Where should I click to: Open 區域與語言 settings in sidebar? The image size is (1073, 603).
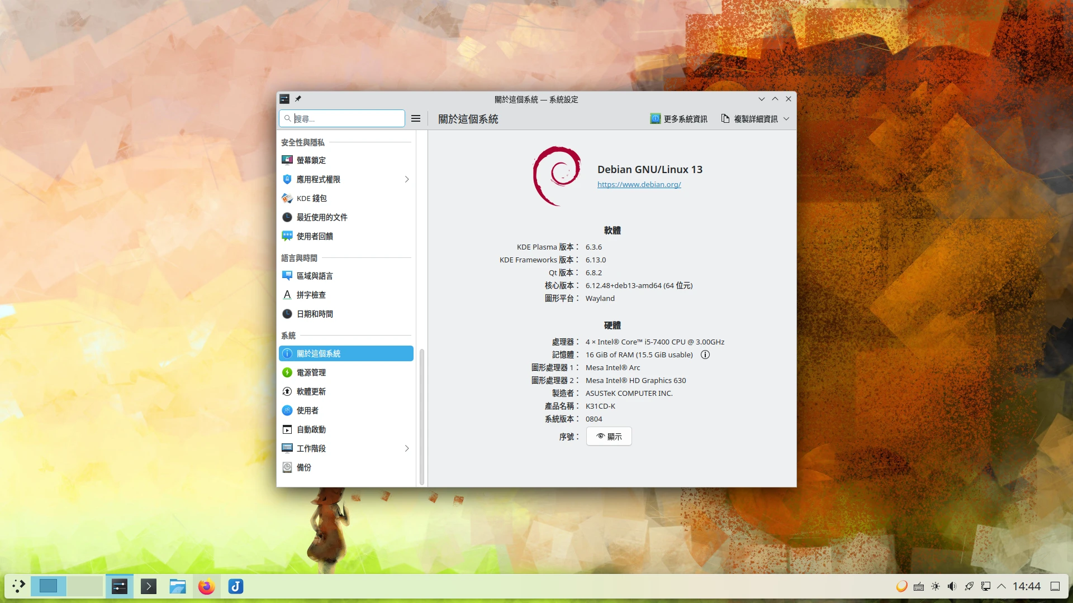click(315, 276)
